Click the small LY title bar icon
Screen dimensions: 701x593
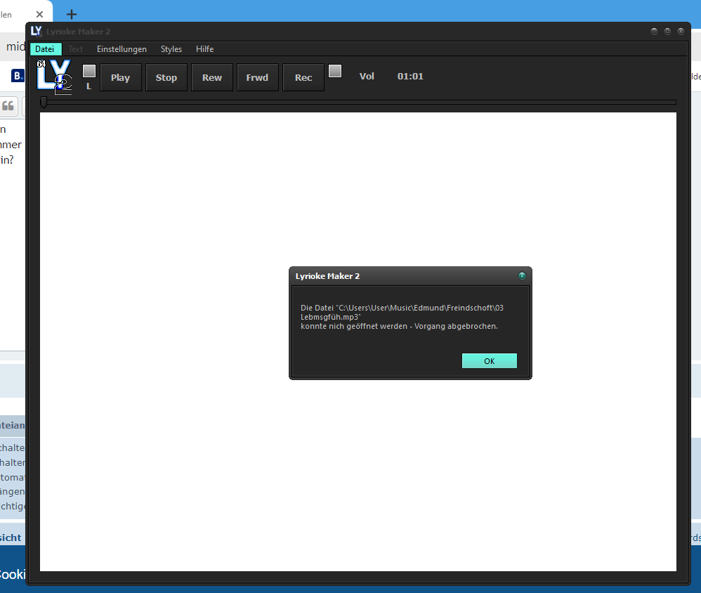coord(37,32)
